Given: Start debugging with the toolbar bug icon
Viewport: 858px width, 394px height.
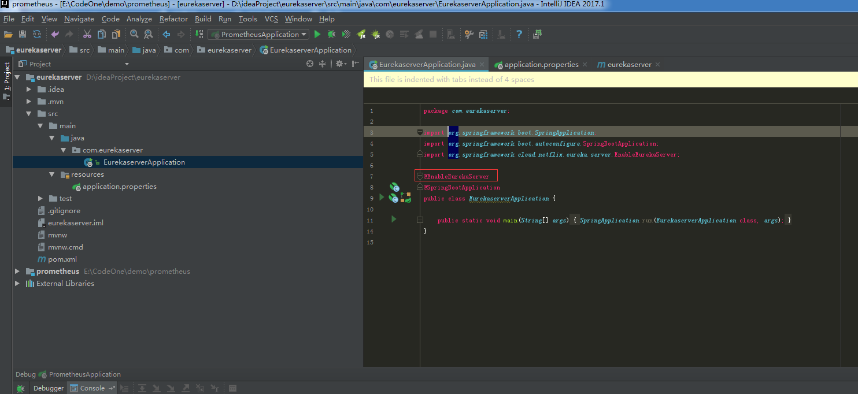Looking at the screenshot, I should click(331, 34).
